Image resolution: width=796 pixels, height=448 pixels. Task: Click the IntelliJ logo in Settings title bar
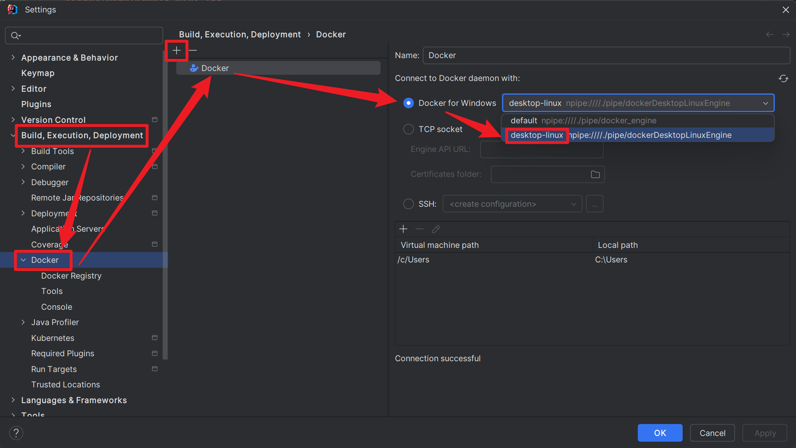(x=12, y=10)
